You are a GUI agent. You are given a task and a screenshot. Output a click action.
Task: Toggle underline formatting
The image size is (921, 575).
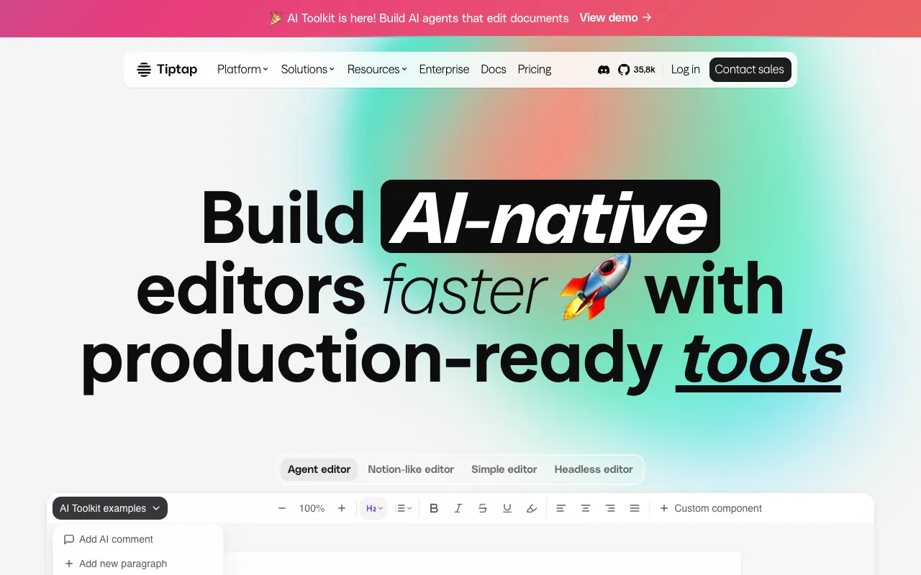tap(507, 508)
